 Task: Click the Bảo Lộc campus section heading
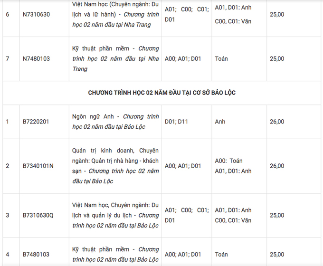(161, 93)
